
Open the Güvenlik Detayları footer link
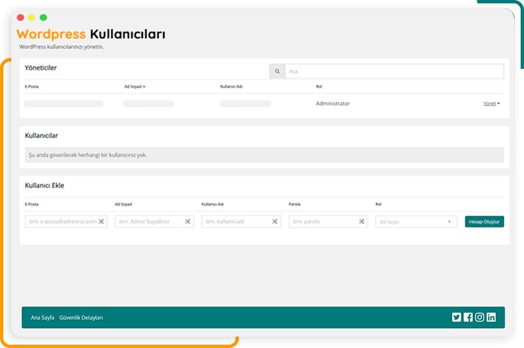(x=81, y=317)
